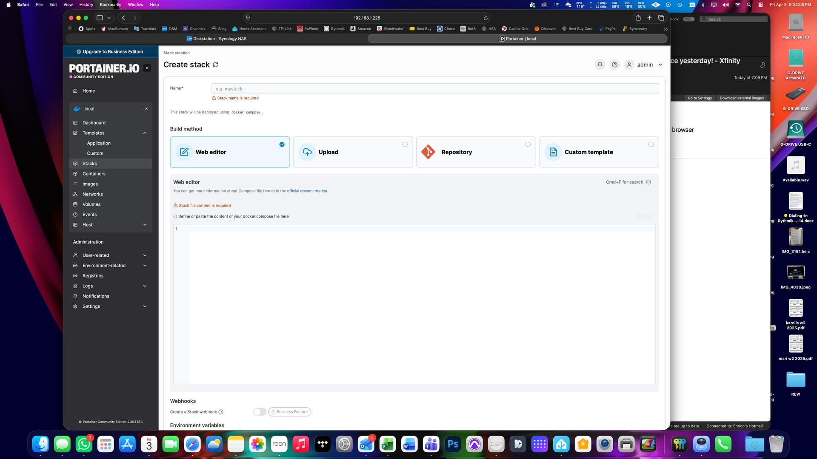The width and height of the screenshot is (817, 459).
Task: Open the help question mark icon
Action: point(614,65)
